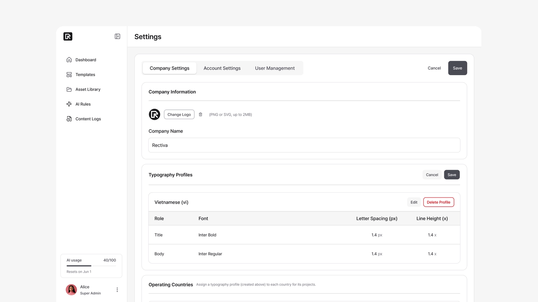Delete the Vietnamese profile
This screenshot has width=538, height=302.
tap(438, 202)
